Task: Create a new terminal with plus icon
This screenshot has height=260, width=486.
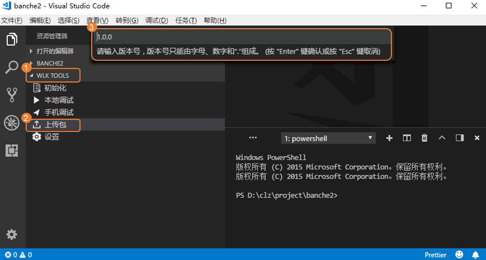Action: point(389,138)
